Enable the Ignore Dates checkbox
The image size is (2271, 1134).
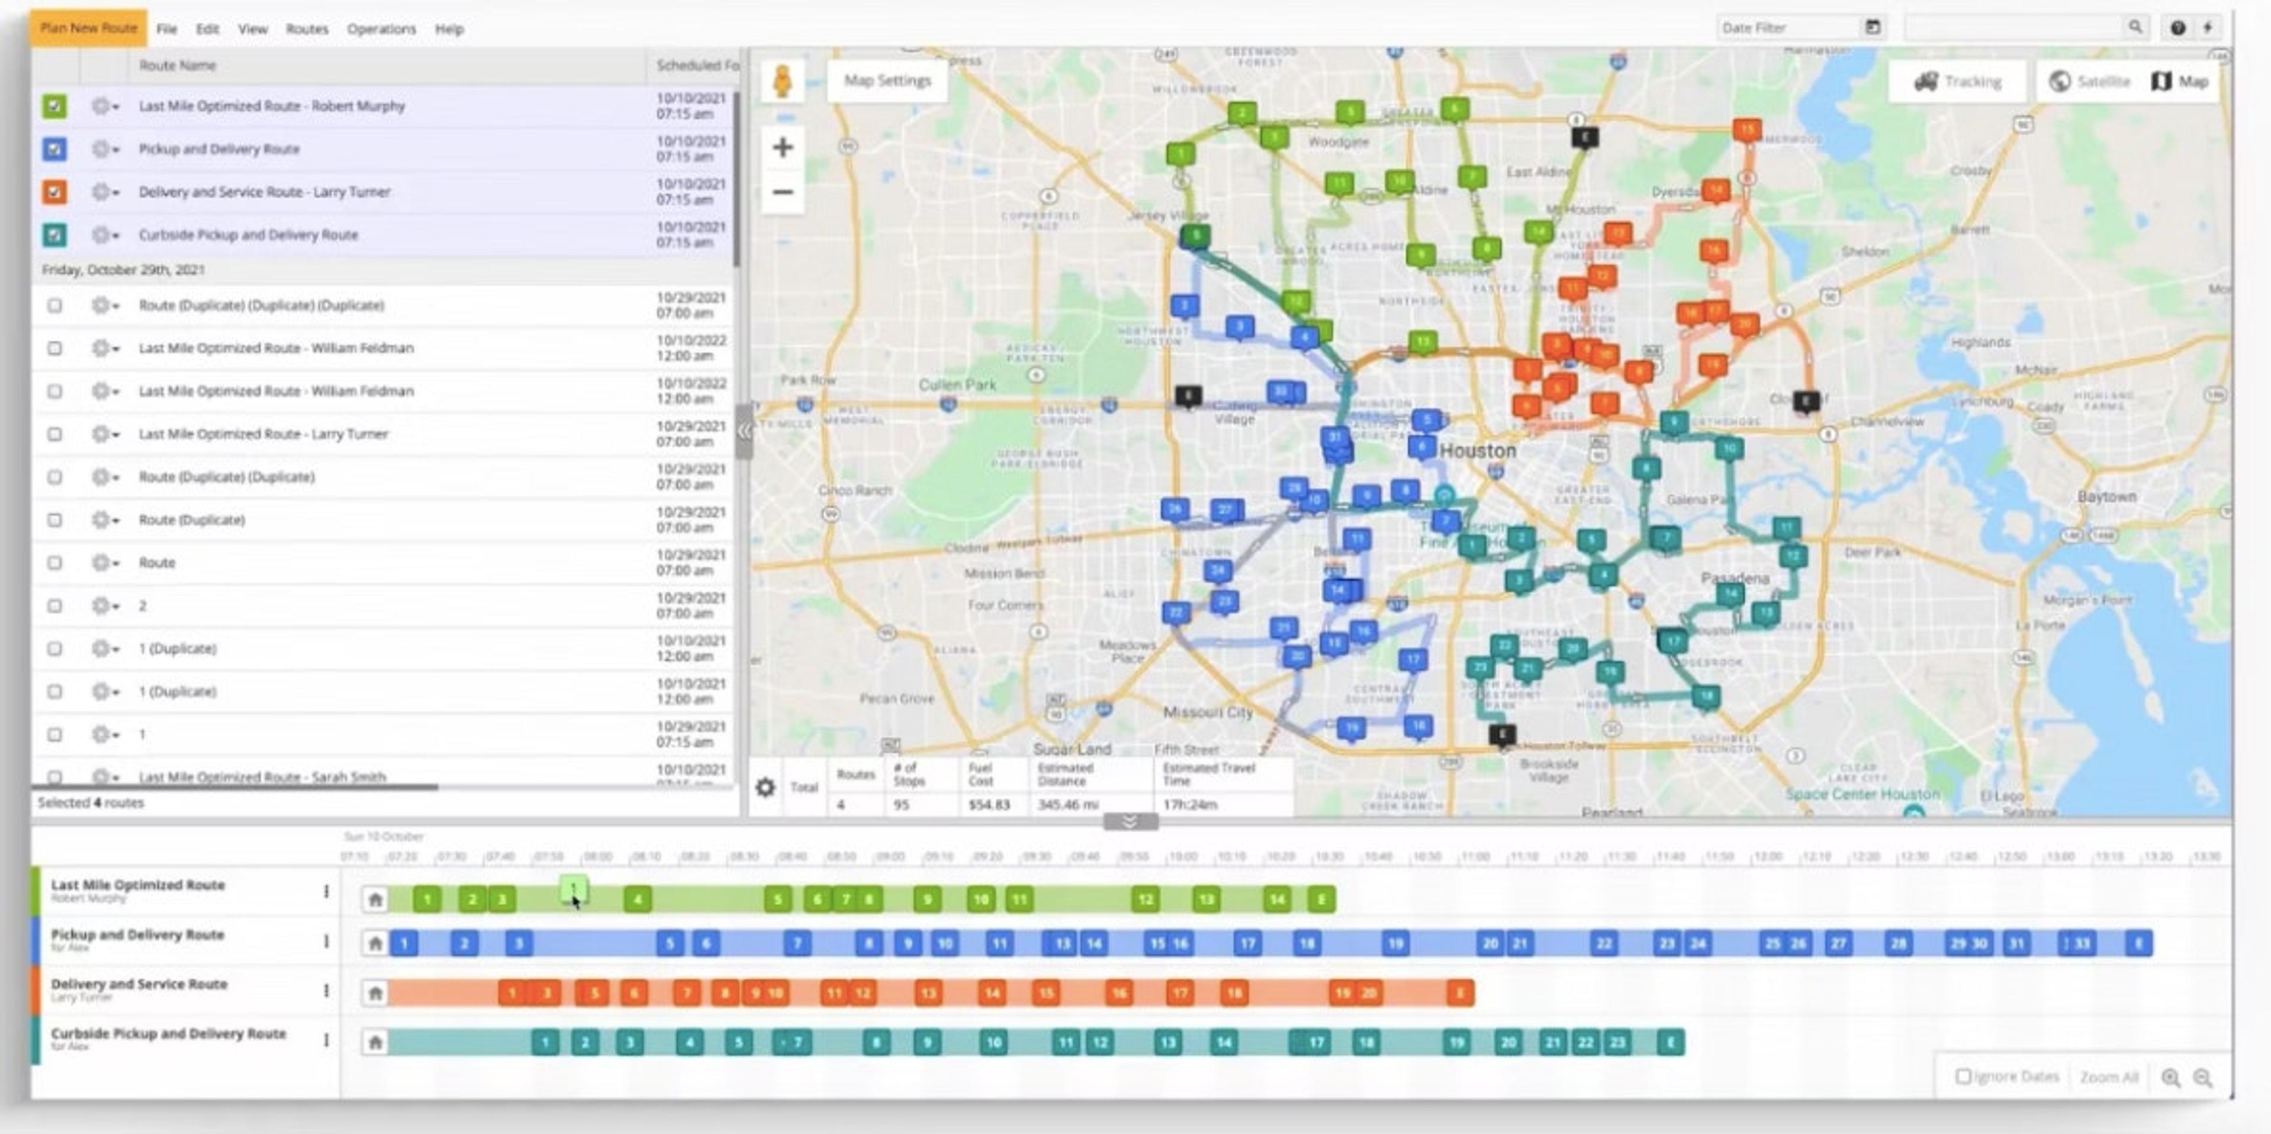1963,1077
